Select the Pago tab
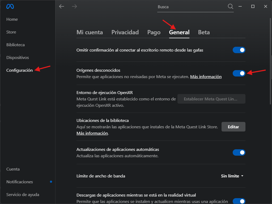 [x=154, y=32]
